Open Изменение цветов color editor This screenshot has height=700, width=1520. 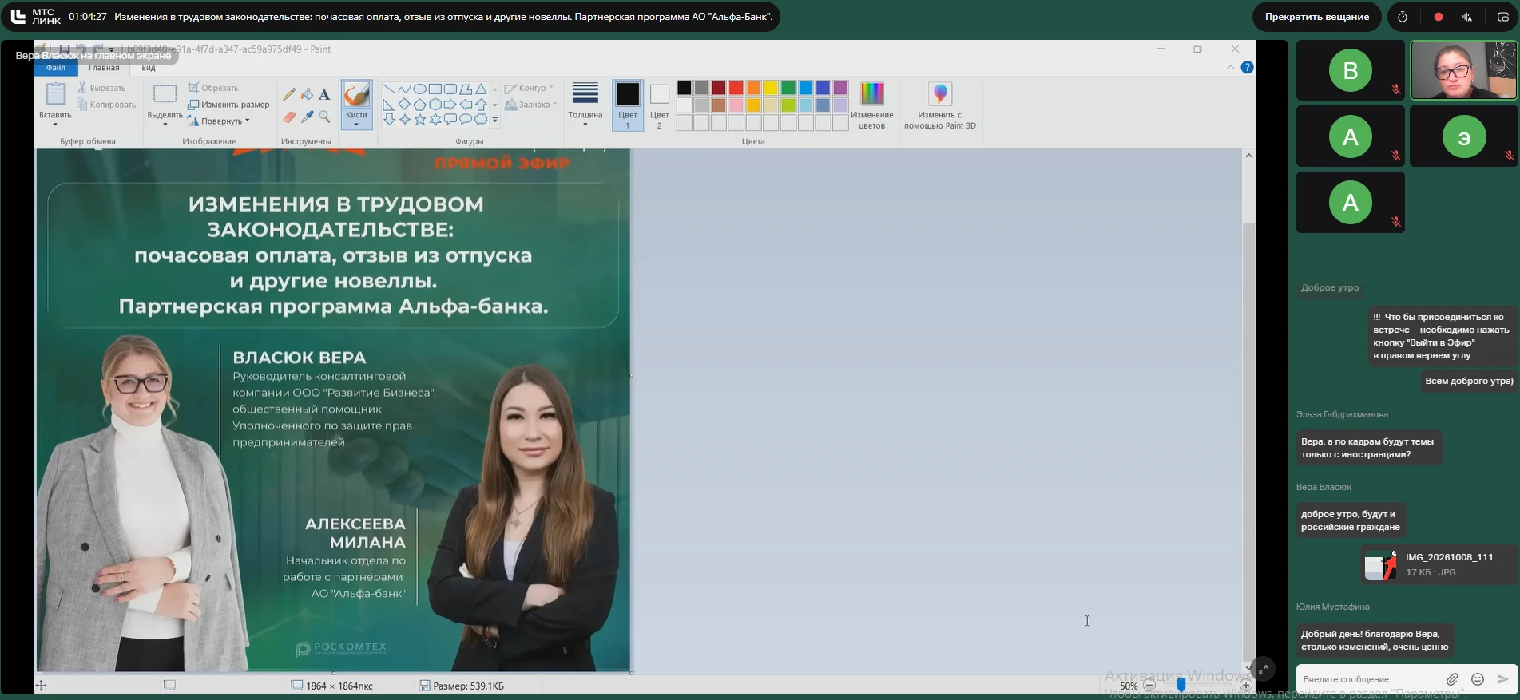tap(871, 105)
